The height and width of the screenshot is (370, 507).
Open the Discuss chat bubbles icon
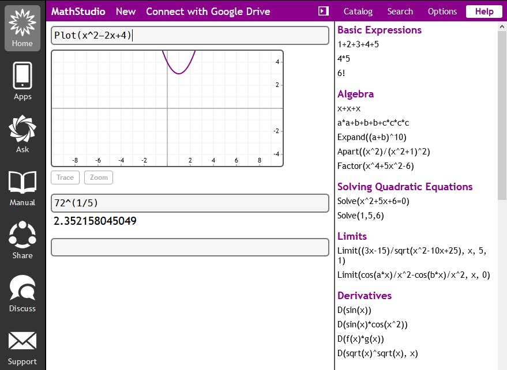[22, 293]
